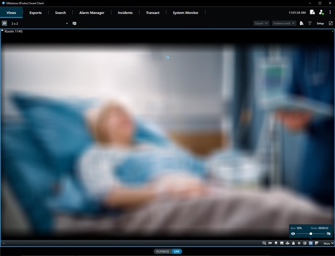
Task: Click the crossed-eye icon for maximum blur
Action: click(x=329, y=234)
